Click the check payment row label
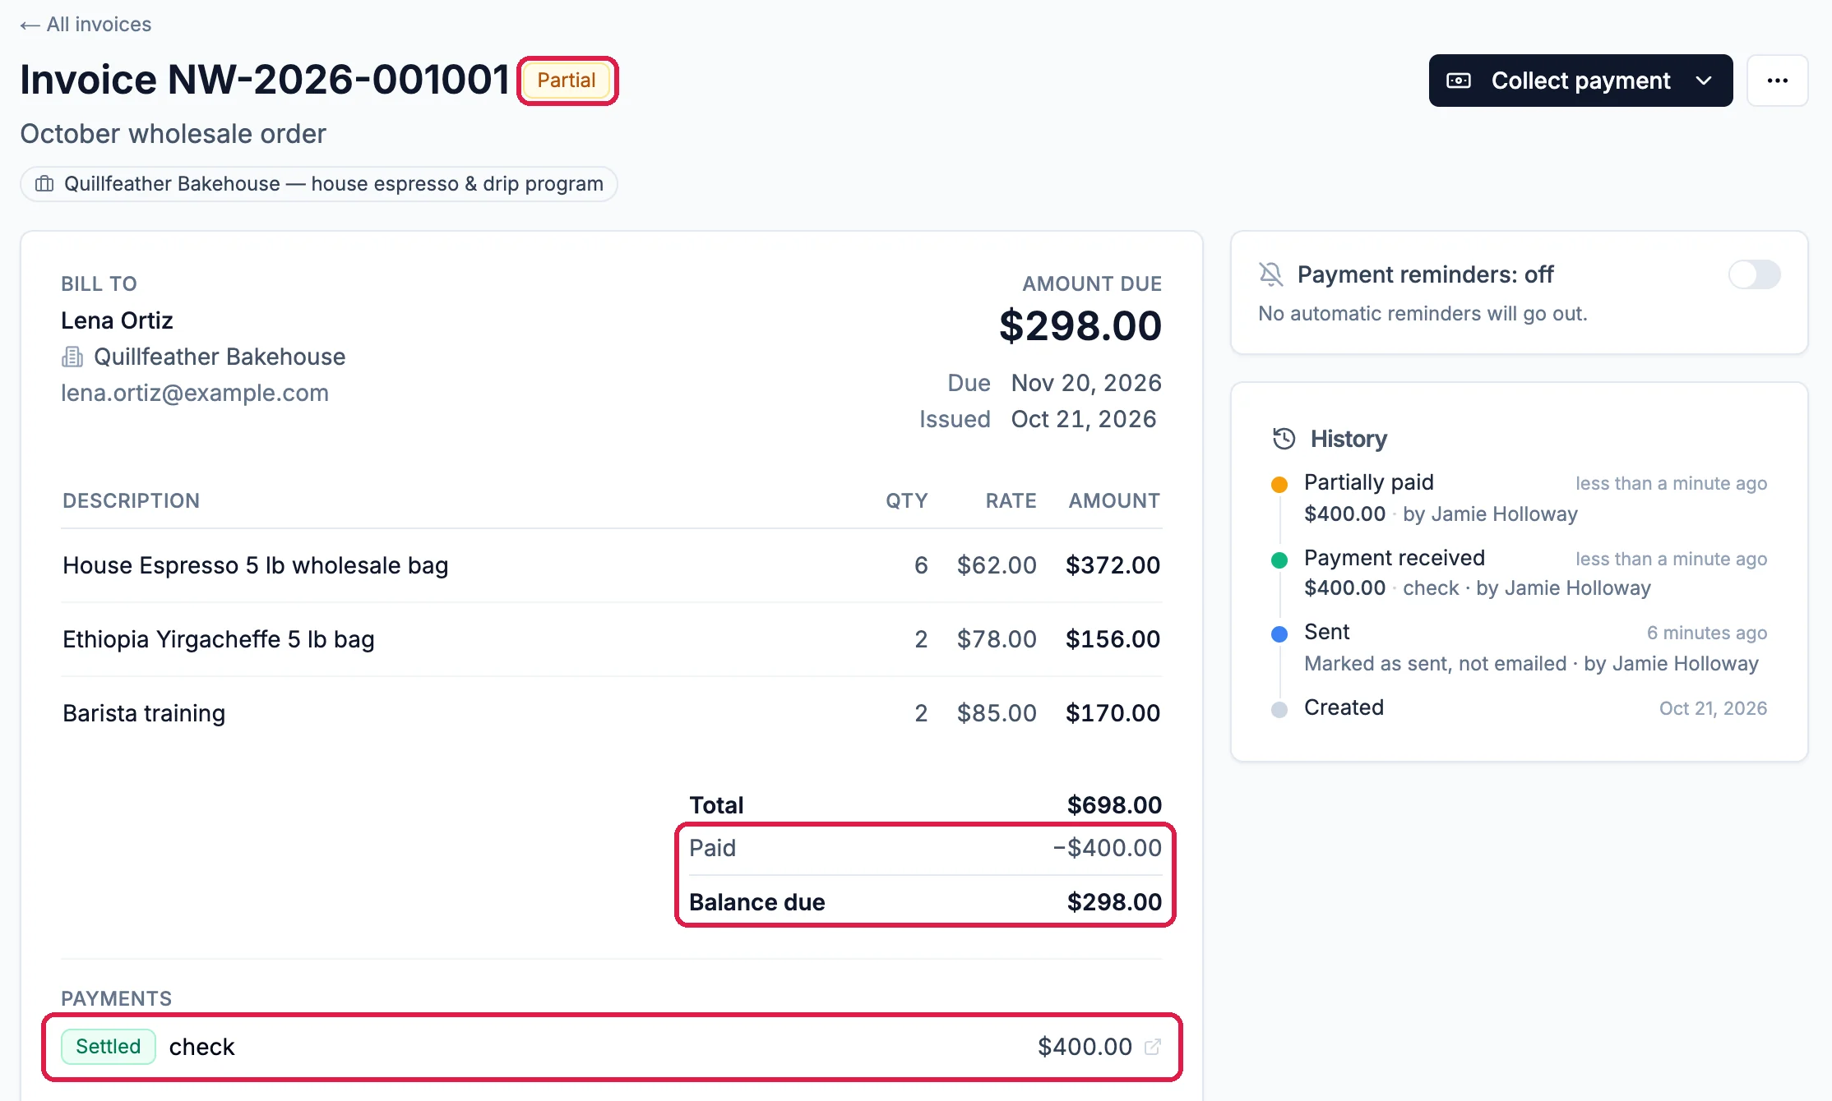Viewport: 1832px width, 1101px height. (201, 1047)
